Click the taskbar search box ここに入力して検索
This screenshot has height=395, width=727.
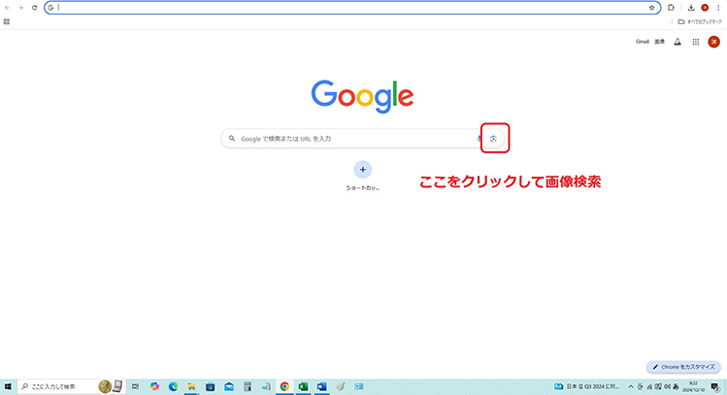pyautogui.click(x=72, y=386)
